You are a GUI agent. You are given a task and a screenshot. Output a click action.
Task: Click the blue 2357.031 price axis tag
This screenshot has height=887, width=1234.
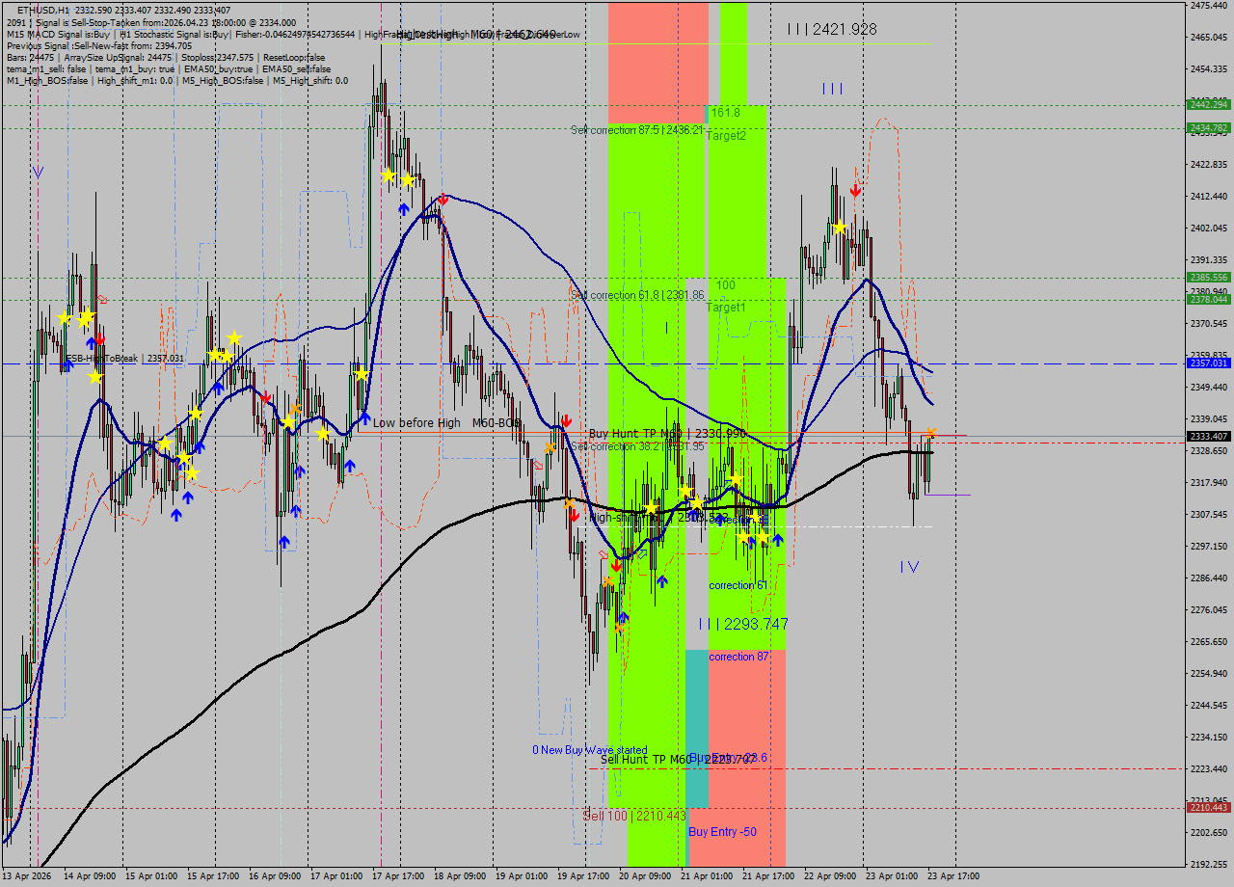1208,363
